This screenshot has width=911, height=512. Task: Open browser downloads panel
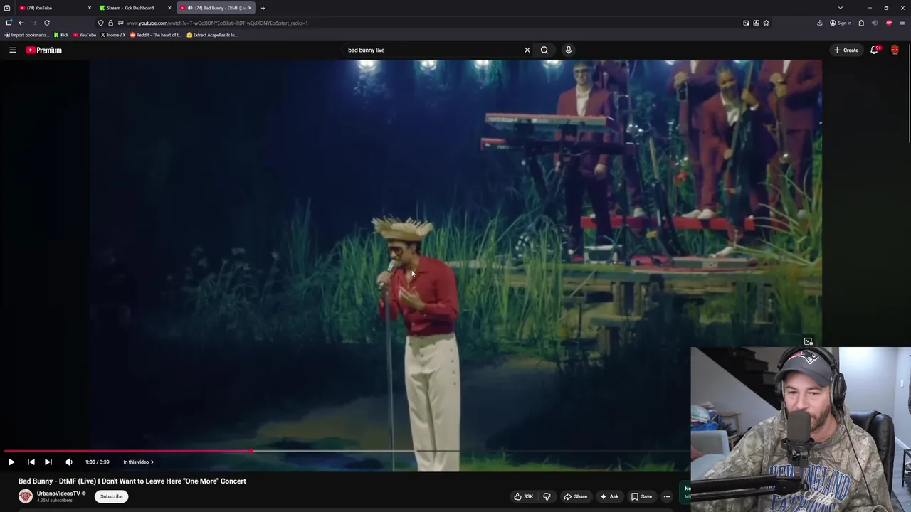click(x=820, y=23)
